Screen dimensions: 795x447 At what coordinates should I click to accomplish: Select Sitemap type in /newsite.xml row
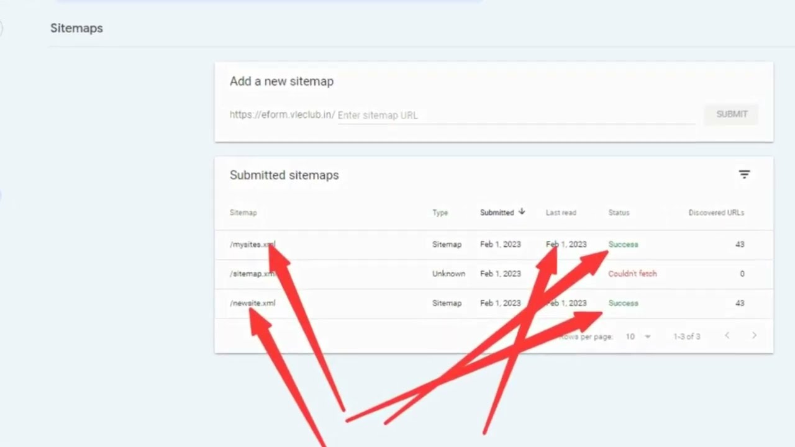[x=447, y=304]
